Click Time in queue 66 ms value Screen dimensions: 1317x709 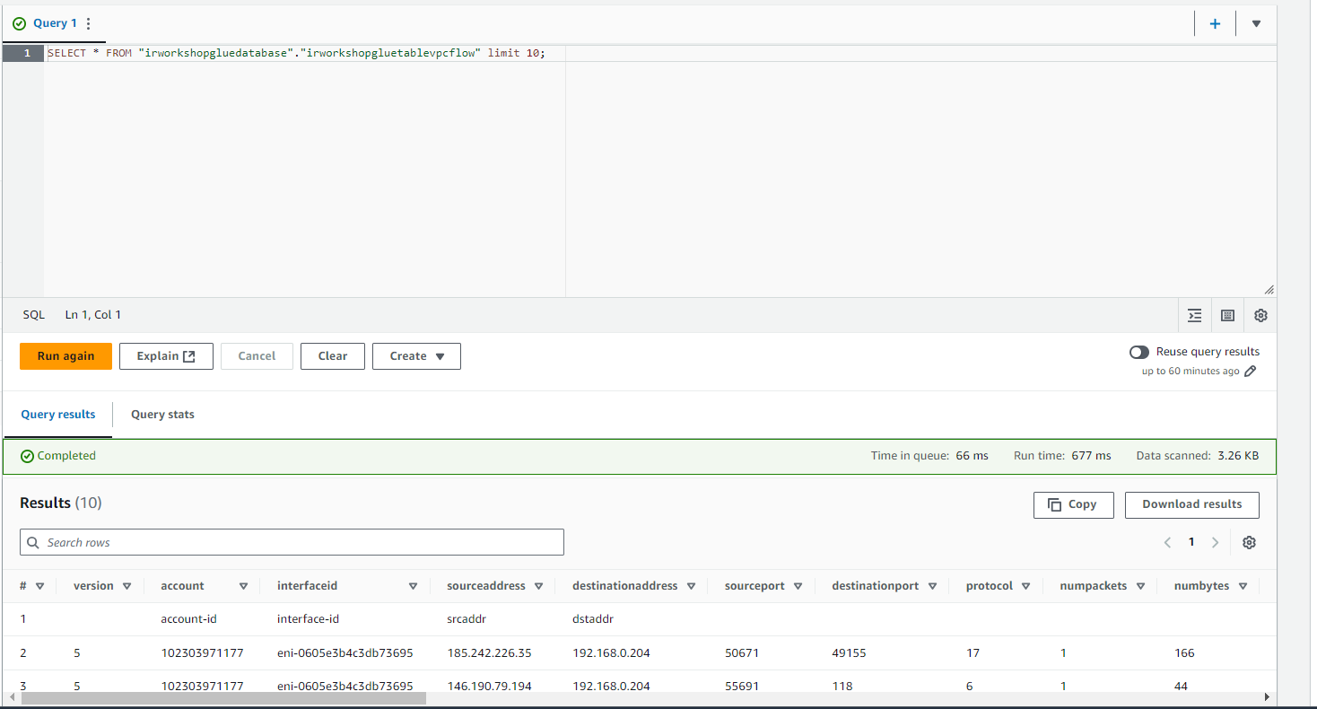[972, 456]
